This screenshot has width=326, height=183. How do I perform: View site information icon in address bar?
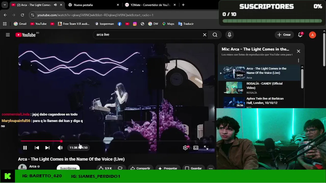[32, 15]
